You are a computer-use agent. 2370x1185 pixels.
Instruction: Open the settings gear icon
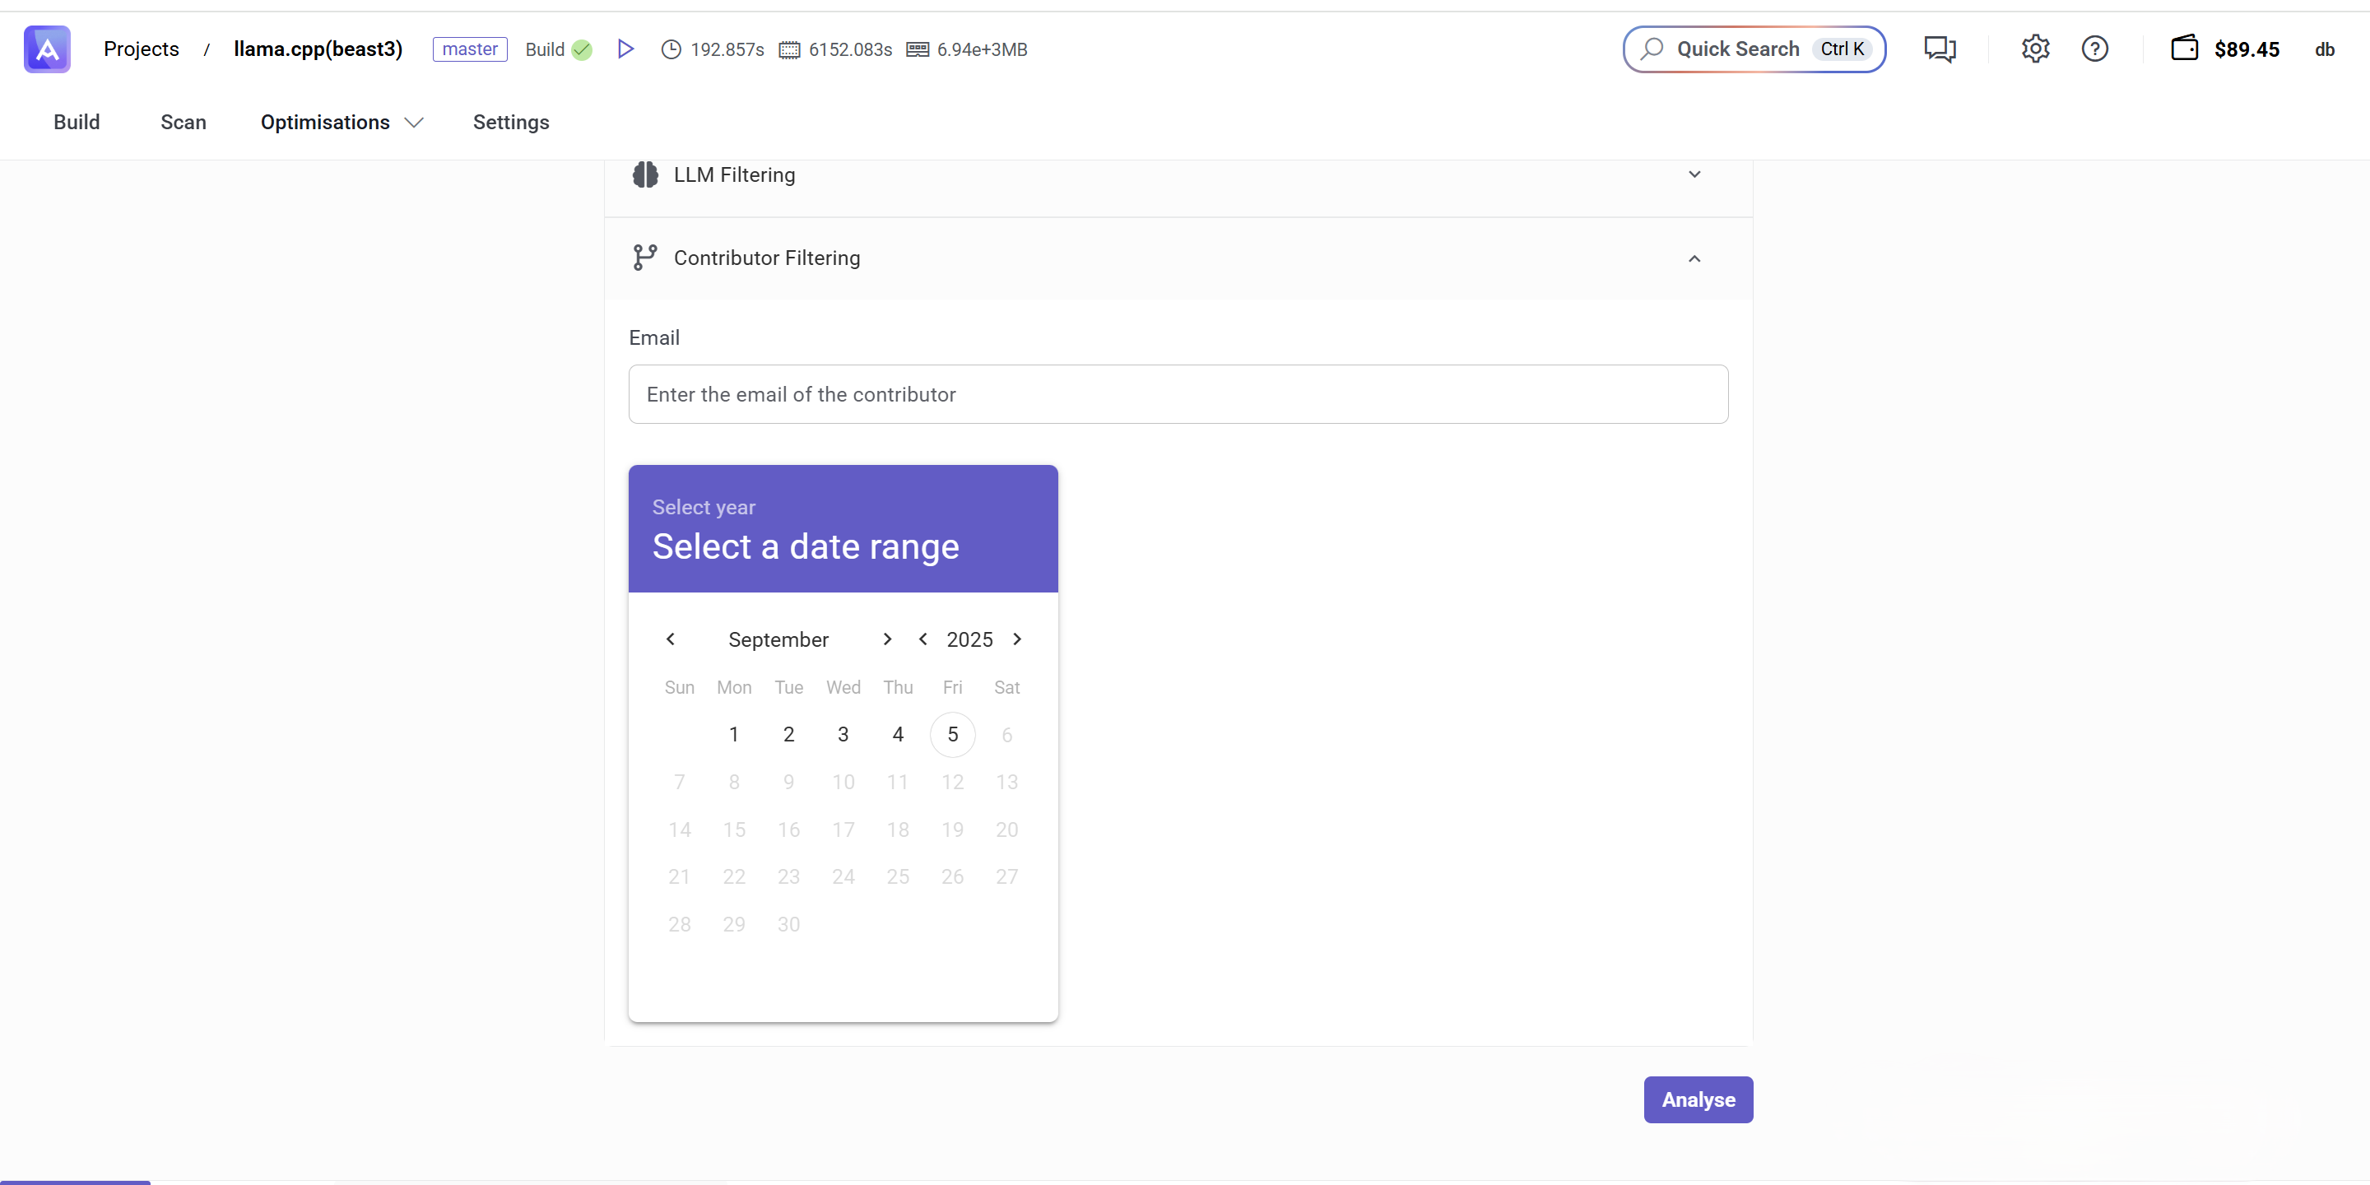click(2034, 49)
